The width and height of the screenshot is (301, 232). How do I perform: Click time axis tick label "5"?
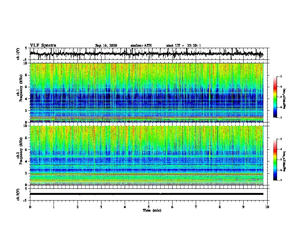tap(149, 207)
